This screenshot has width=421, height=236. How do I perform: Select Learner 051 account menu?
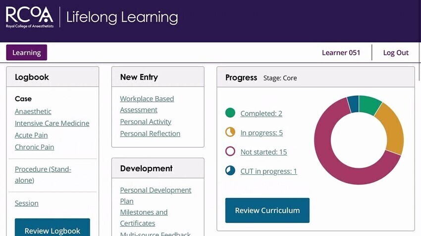pyautogui.click(x=341, y=53)
